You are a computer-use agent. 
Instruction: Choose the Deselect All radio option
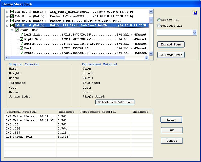coord(159,26)
